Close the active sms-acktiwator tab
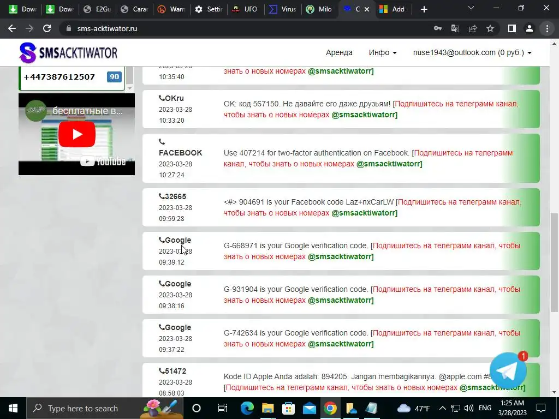The image size is (559, 419). [x=367, y=9]
